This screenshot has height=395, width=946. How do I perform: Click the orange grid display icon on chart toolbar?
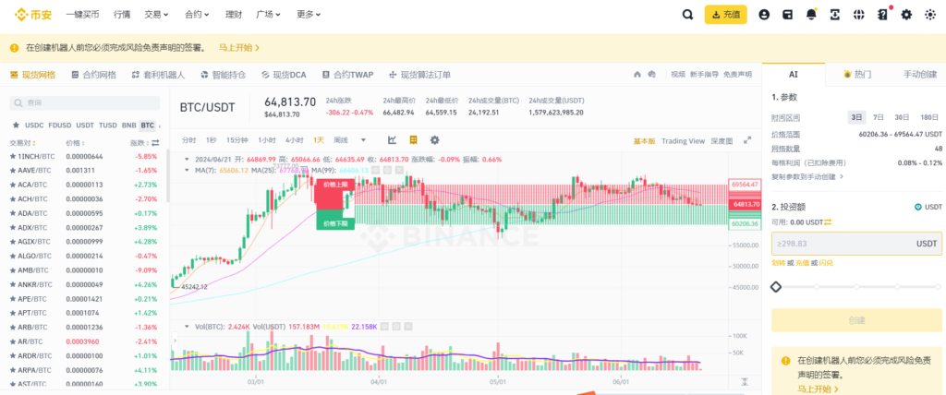click(x=413, y=140)
